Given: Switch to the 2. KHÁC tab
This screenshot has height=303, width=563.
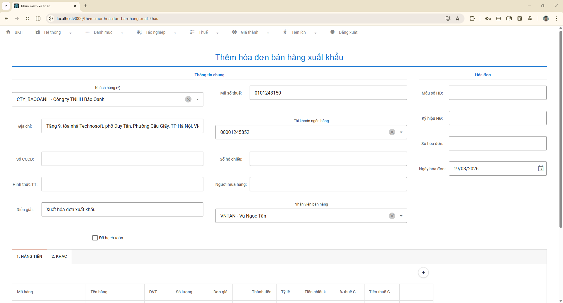Looking at the screenshot, I should (59, 256).
